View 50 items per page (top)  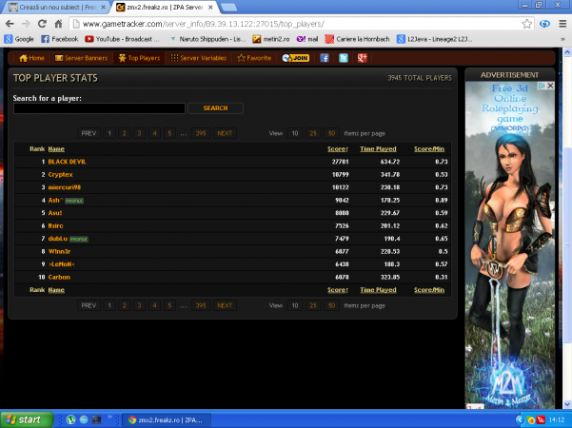(x=331, y=133)
